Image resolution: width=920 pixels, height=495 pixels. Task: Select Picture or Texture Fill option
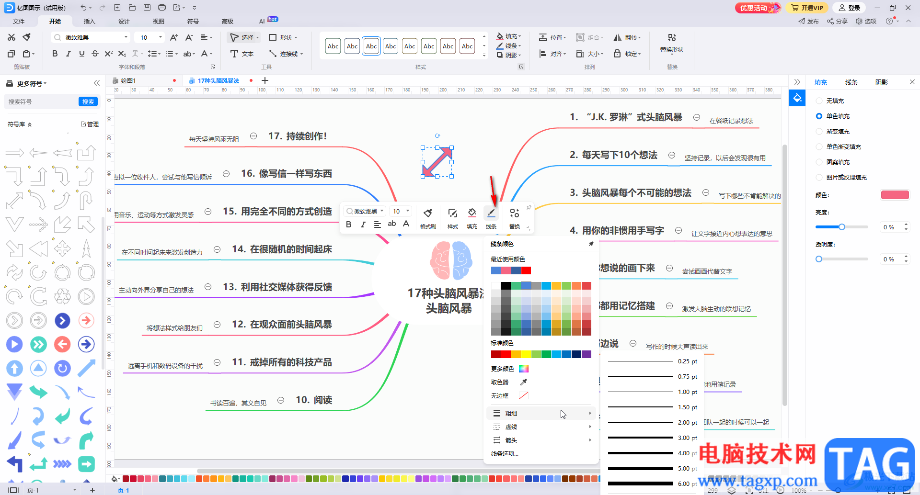[x=819, y=178]
